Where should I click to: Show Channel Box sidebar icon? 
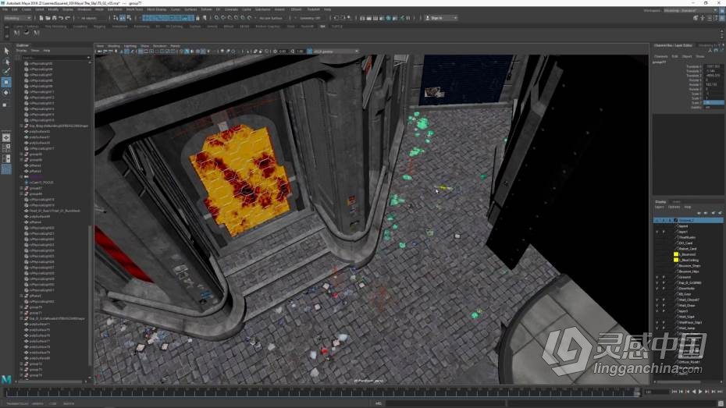click(722, 18)
